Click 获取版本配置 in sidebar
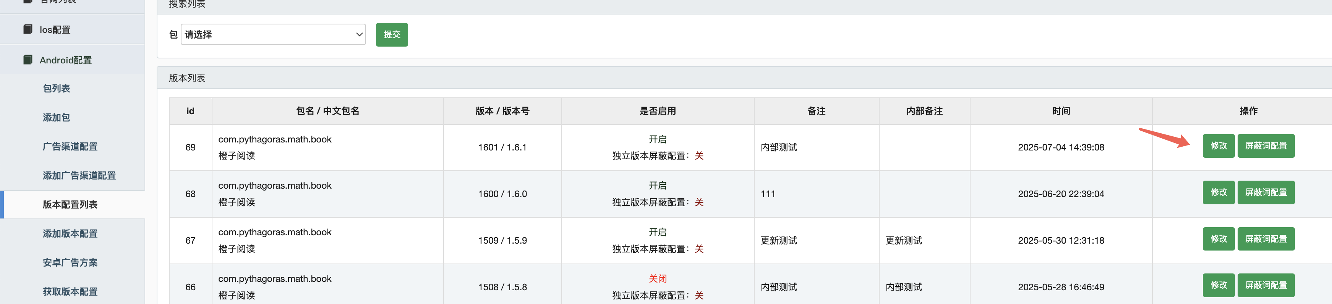1332x304 pixels. [70, 291]
